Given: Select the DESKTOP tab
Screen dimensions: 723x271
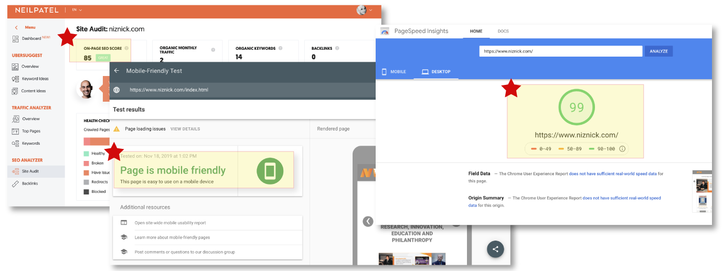Looking at the screenshot, I should point(435,72).
